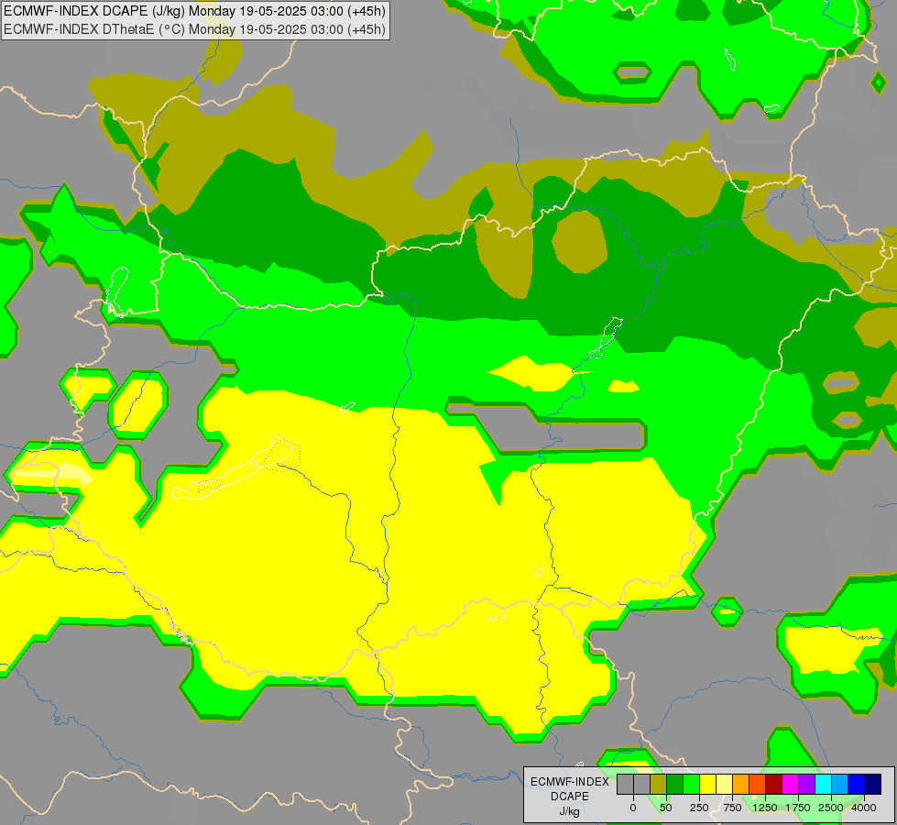This screenshot has width=897, height=825.
Task: Click the legend value 1250
Action: click(x=765, y=808)
